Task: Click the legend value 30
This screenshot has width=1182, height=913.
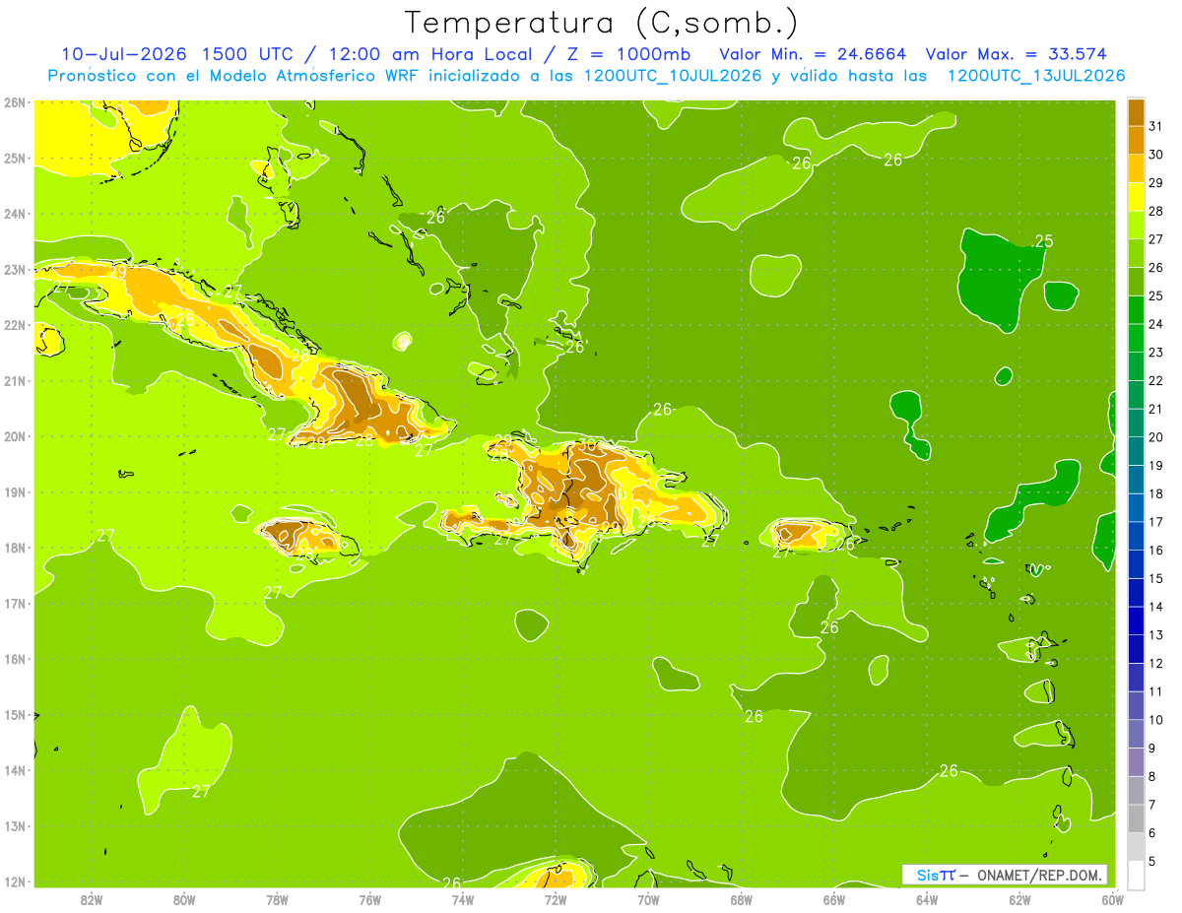Action: (x=1155, y=155)
